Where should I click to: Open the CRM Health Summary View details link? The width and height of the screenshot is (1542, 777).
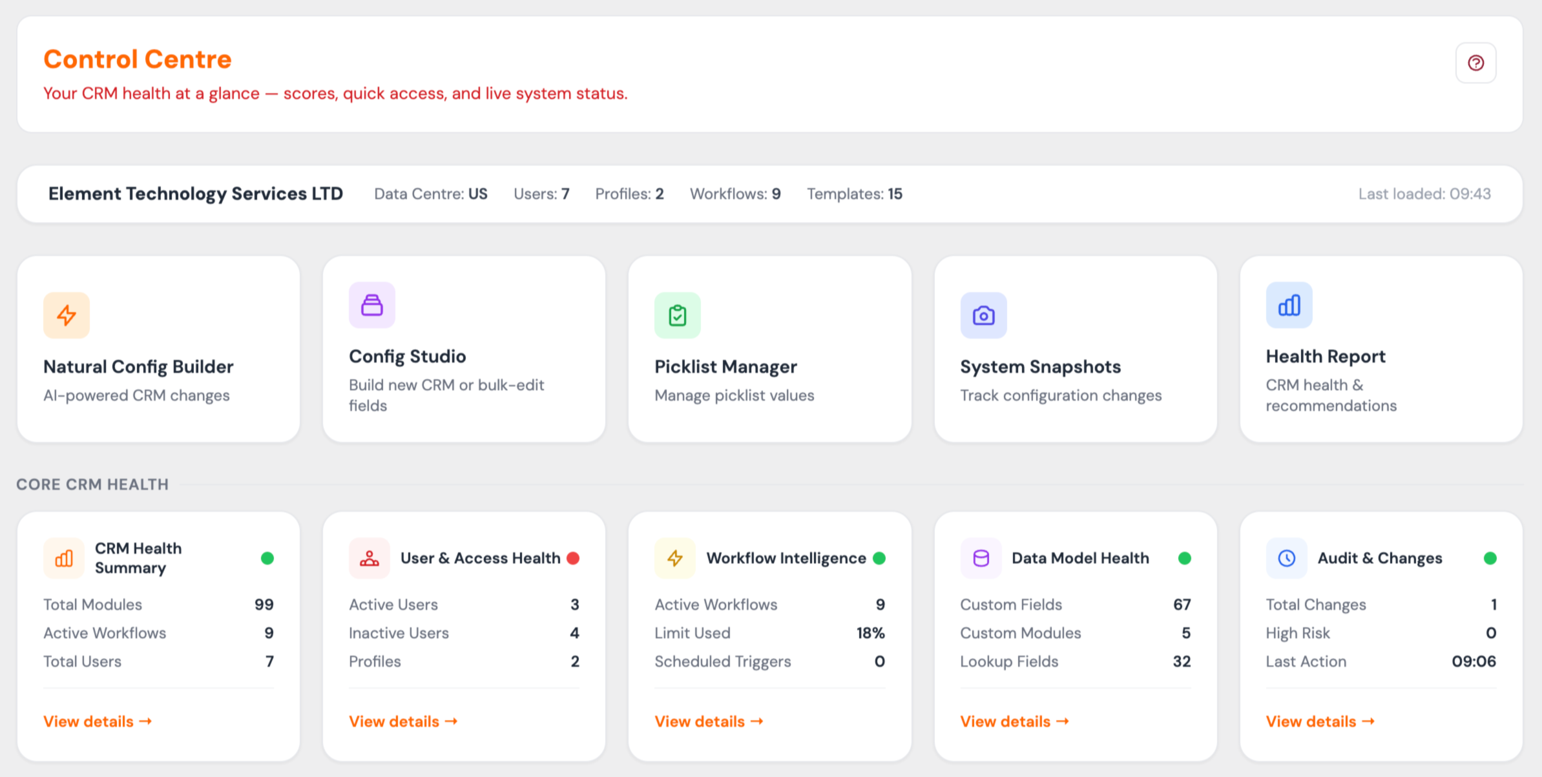(98, 721)
